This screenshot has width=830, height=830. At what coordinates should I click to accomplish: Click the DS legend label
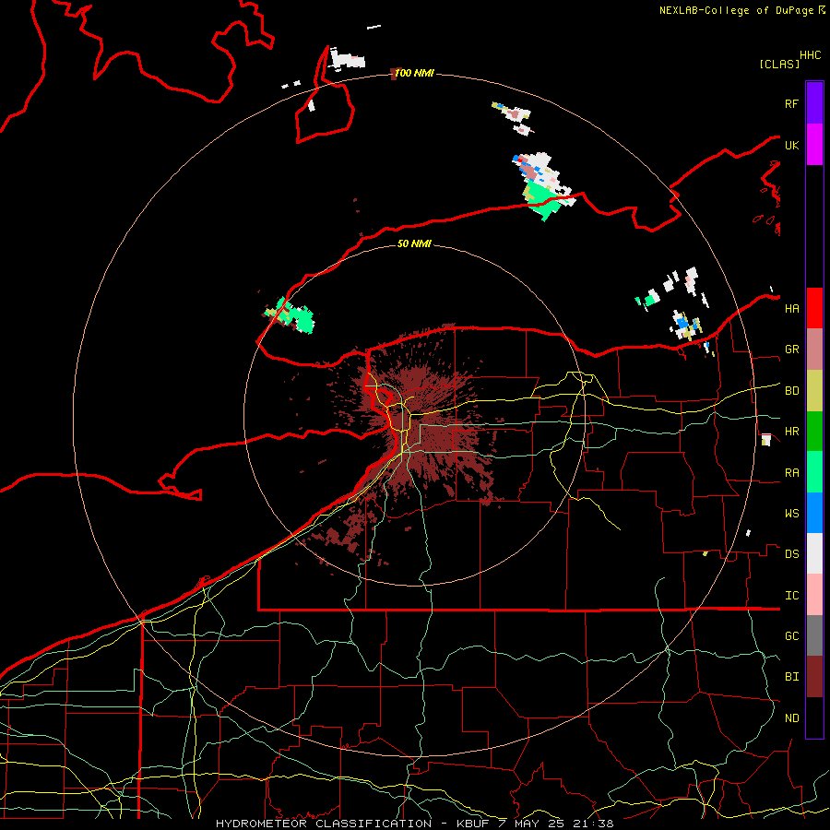[791, 554]
